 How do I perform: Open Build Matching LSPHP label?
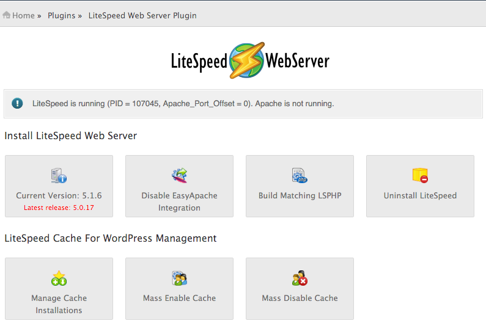coord(300,195)
